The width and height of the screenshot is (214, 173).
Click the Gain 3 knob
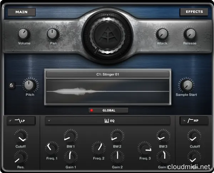click(x=163, y=157)
